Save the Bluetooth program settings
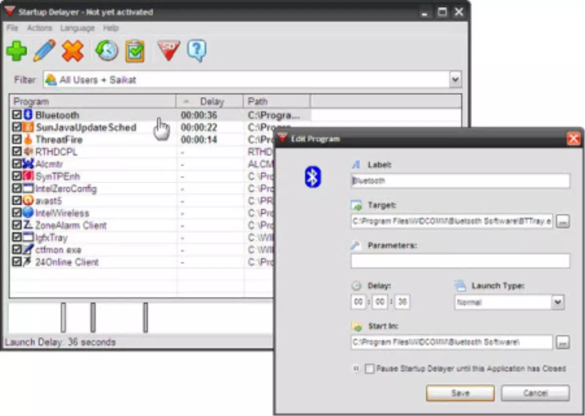Screen dimensions: 585x416 coord(459,393)
